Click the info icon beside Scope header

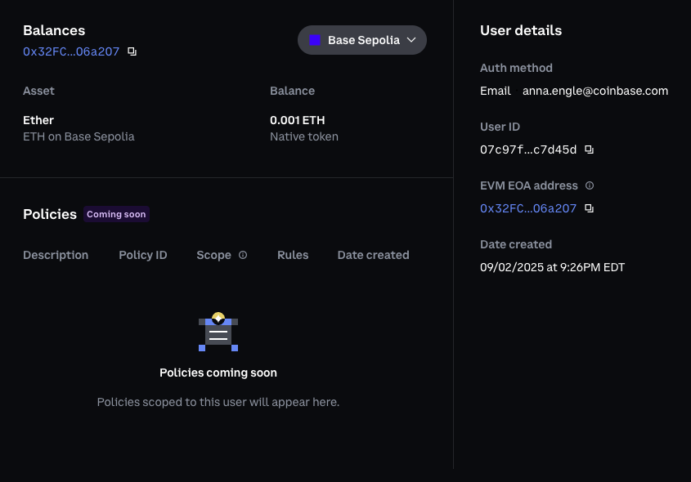(243, 255)
